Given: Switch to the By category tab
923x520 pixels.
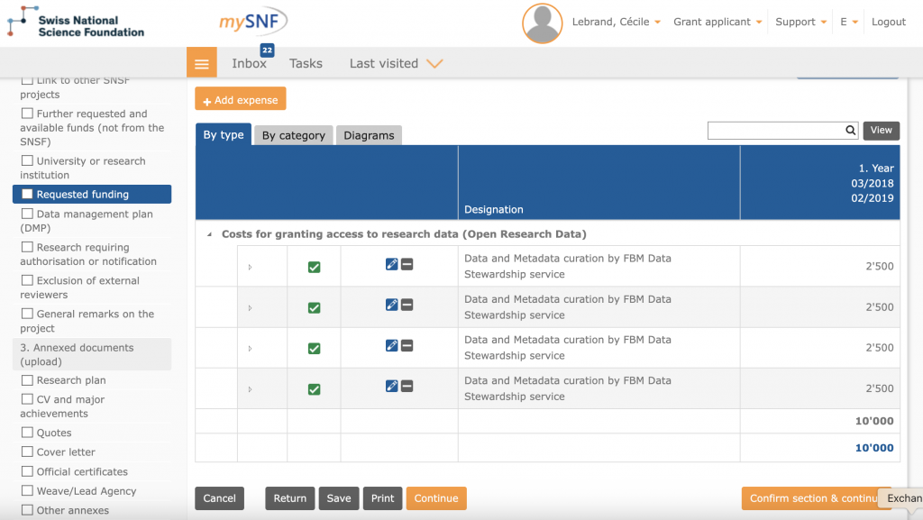Looking at the screenshot, I should coord(293,135).
